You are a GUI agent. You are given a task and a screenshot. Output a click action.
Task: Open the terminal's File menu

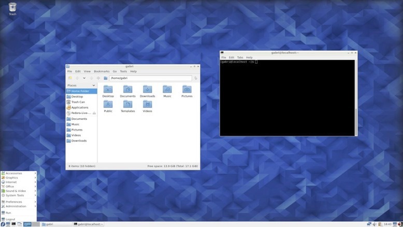click(224, 58)
